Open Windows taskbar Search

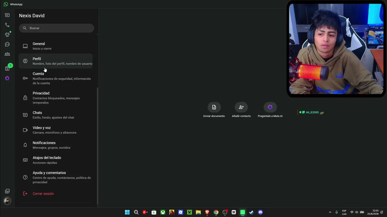[x=136, y=212]
